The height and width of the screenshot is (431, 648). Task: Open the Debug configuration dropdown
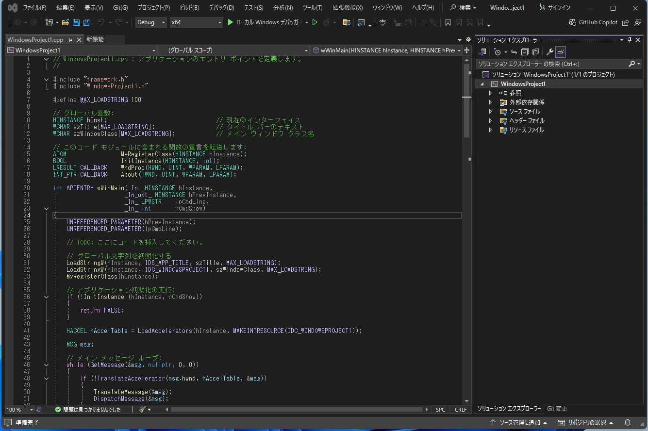pos(150,22)
